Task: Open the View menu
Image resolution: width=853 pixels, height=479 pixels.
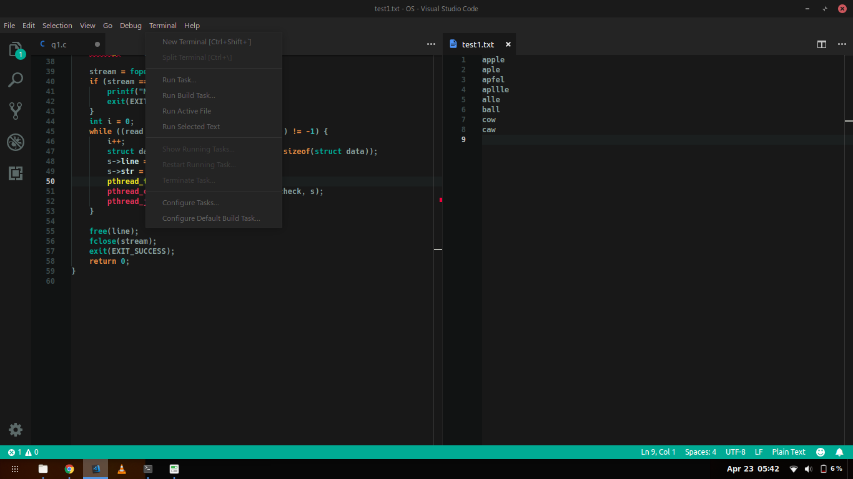Action: pyautogui.click(x=87, y=26)
